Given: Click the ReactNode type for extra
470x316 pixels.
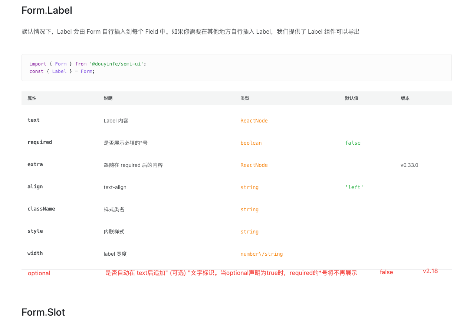Looking at the screenshot, I should click(x=254, y=165).
